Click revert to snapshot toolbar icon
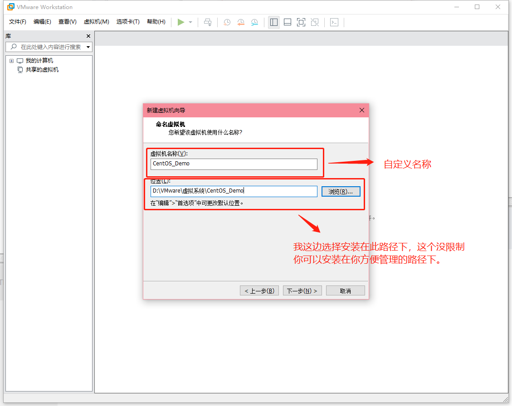 (x=241, y=22)
